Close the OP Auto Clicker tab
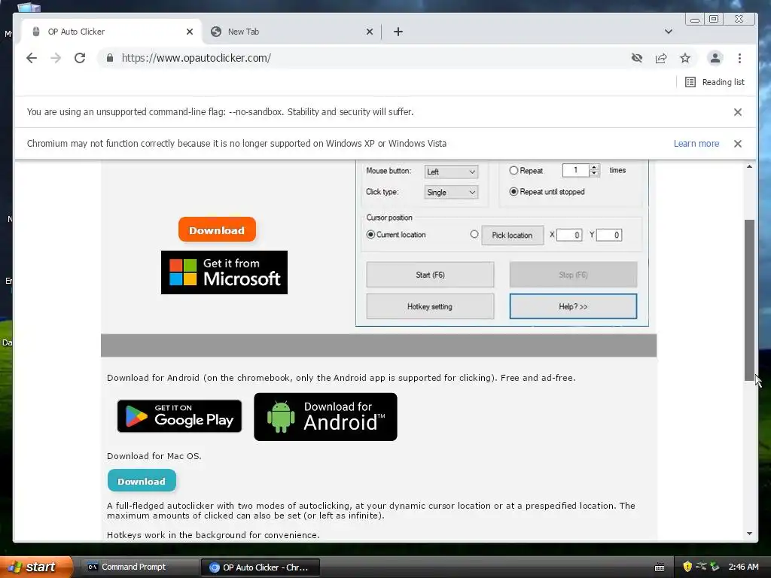The height and width of the screenshot is (578, 771). [190, 32]
